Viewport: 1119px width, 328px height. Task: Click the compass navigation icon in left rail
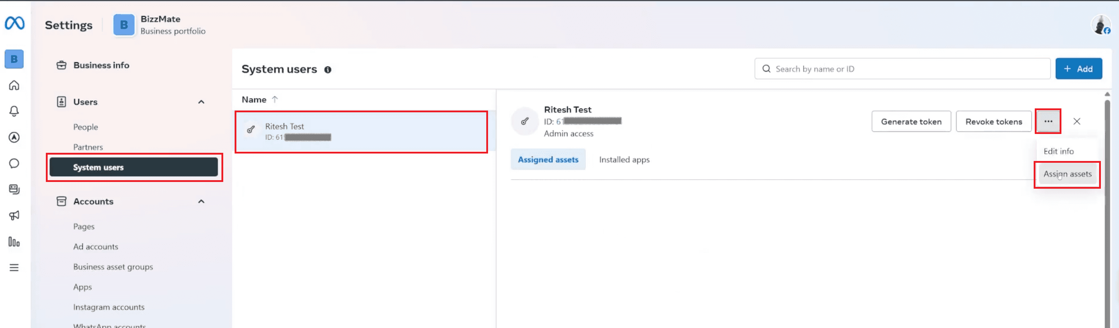(14, 137)
